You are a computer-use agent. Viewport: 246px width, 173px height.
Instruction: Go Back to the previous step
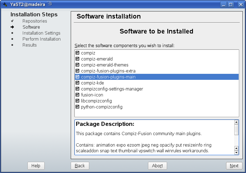(x=80, y=166)
